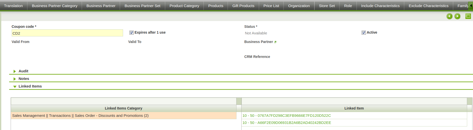This screenshot has width=473, height=130.
Task: Select the Exclude Characteristics tab
Action: (x=428, y=6)
